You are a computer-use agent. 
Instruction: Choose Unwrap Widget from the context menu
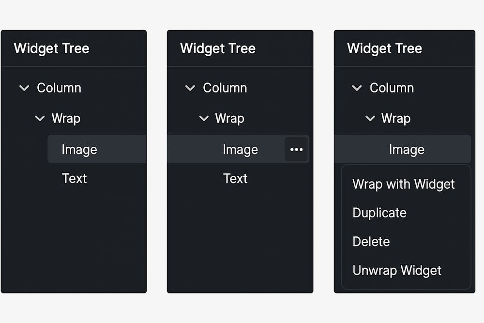(x=397, y=270)
